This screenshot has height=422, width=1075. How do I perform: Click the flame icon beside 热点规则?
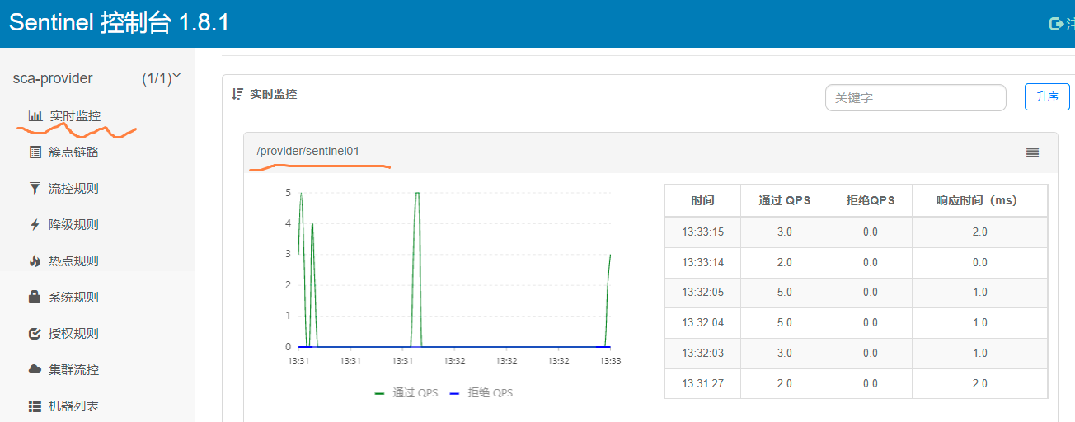(x=35, y=261)
